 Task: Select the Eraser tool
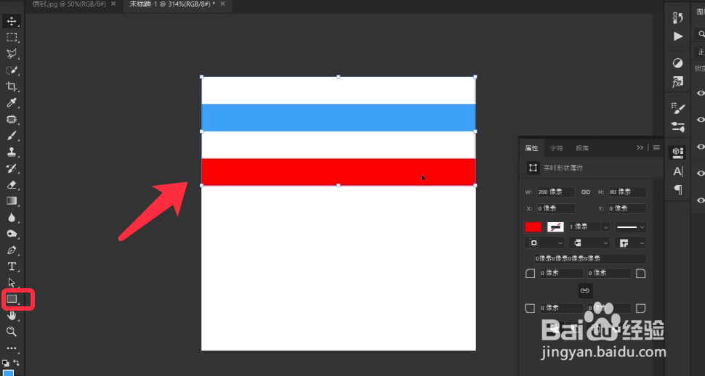pos(12,184)
